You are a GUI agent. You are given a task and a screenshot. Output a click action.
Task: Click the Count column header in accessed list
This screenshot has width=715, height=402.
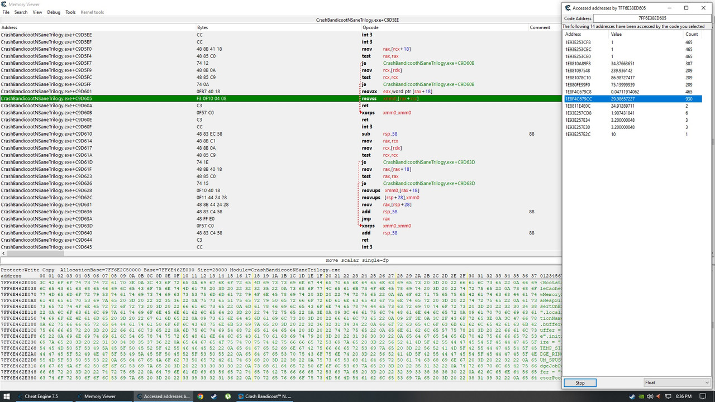(692, 34)
